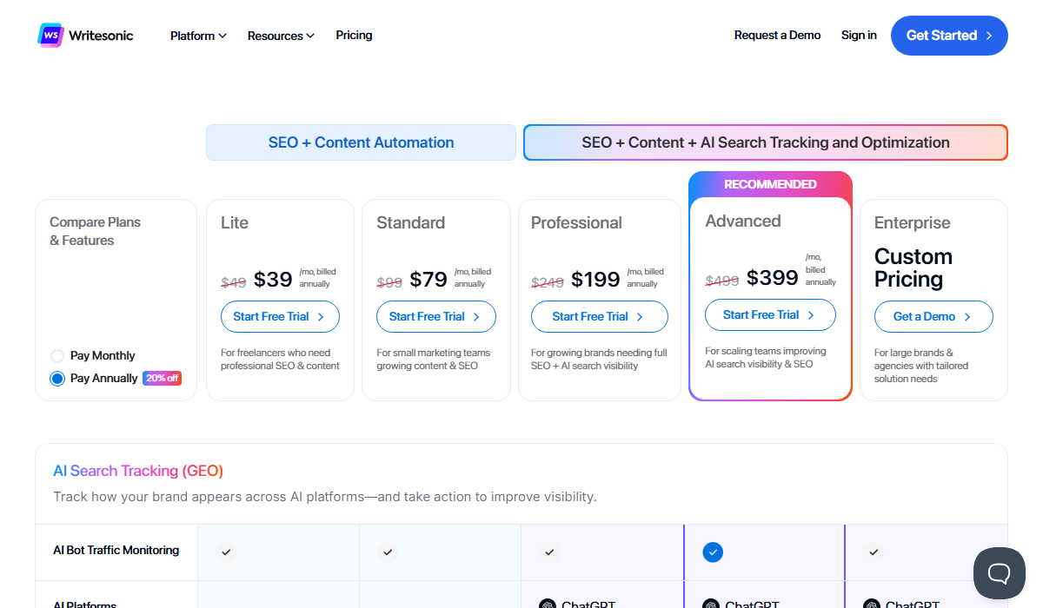This screenshot has width=1043, height=608.
Task: Click the 20% off badge
Action: pos(162,379)
